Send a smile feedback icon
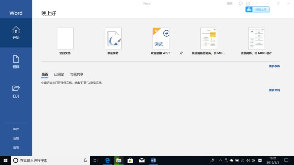Screen dimensions: 294x165 coord(240,4)
